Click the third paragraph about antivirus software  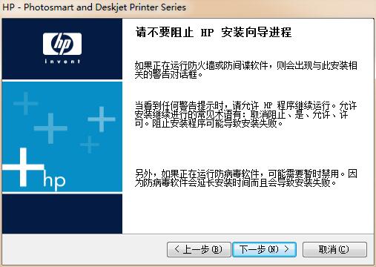point(245,178)
